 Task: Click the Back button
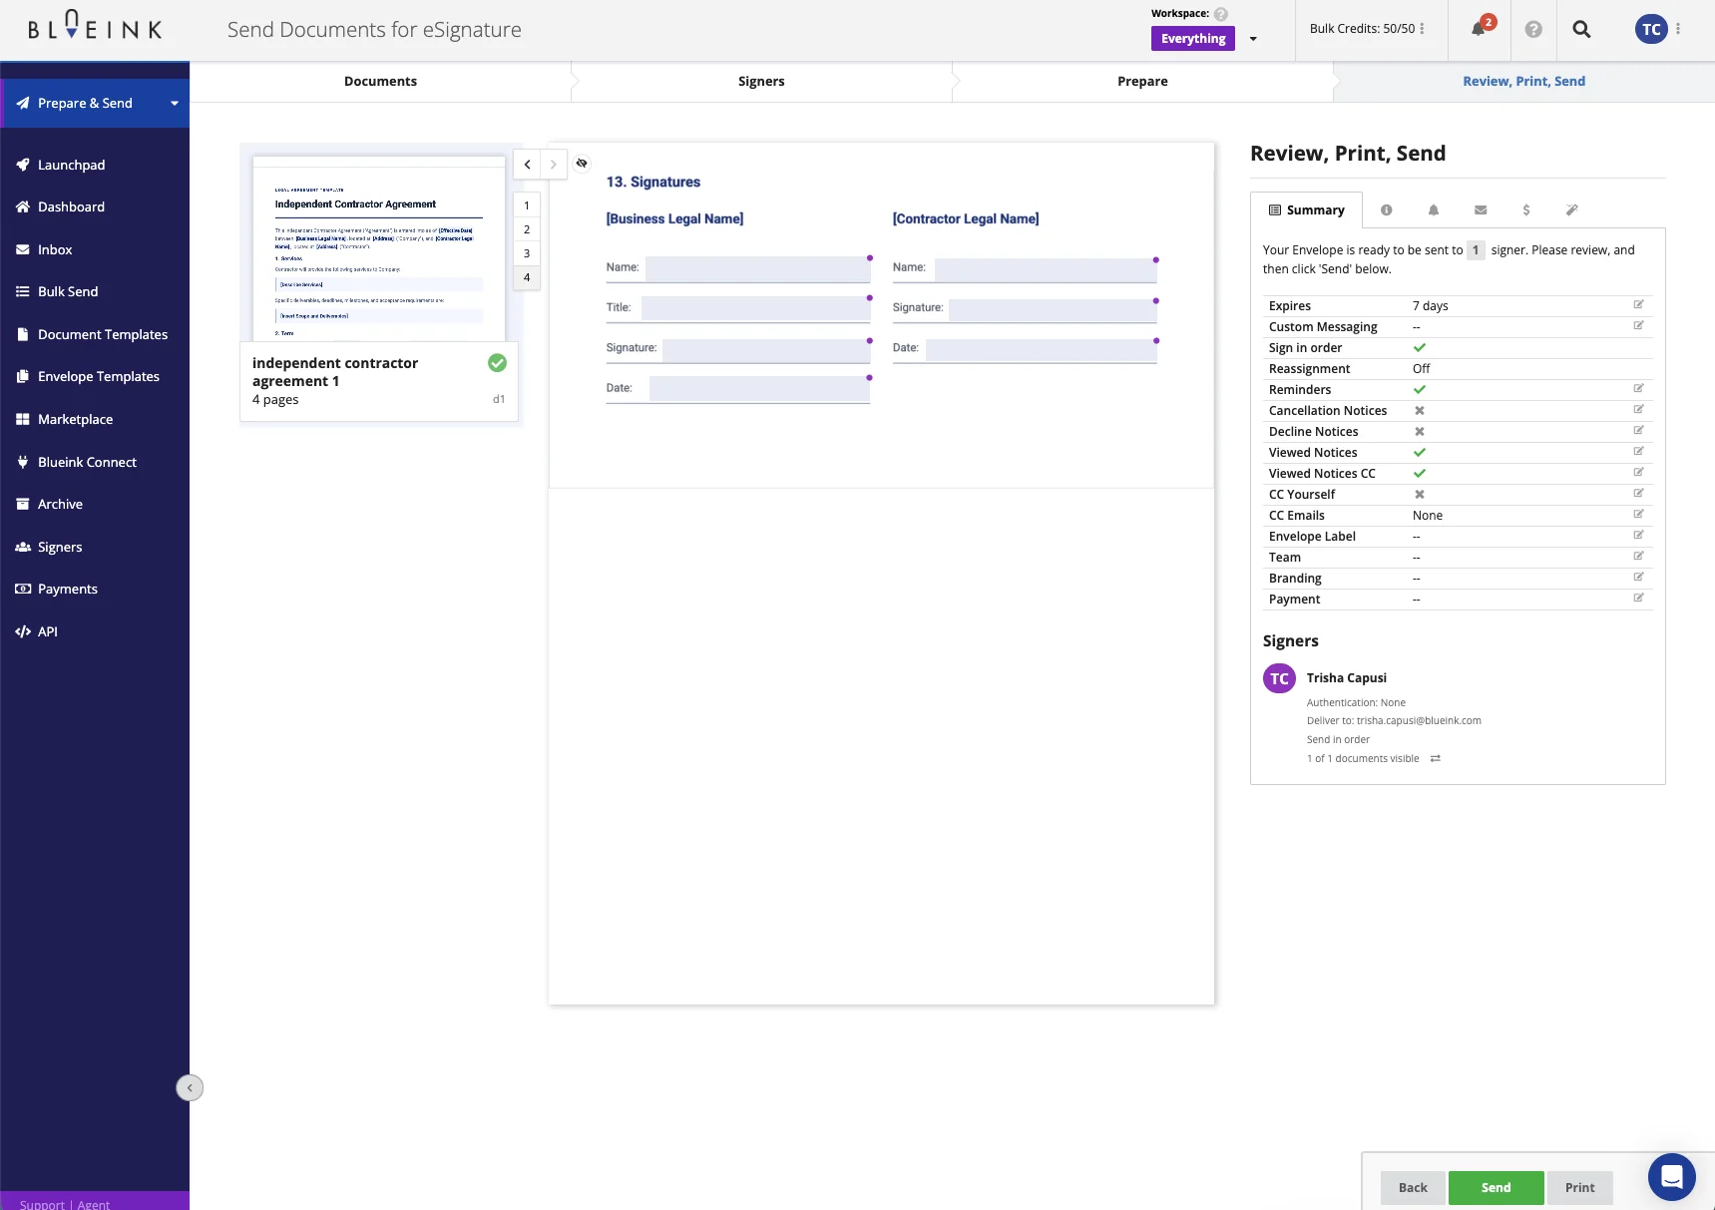click(1413, 1187)
